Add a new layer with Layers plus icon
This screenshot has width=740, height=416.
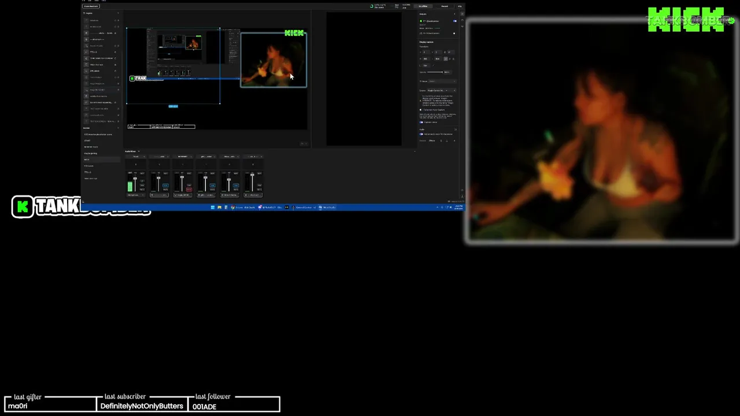[118, 13]
